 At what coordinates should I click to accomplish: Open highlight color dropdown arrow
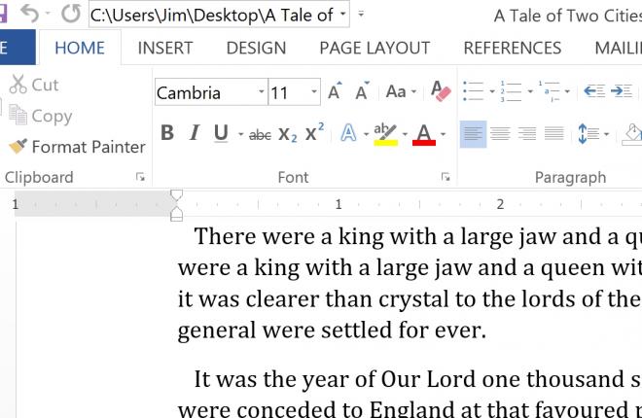[405, 134]
